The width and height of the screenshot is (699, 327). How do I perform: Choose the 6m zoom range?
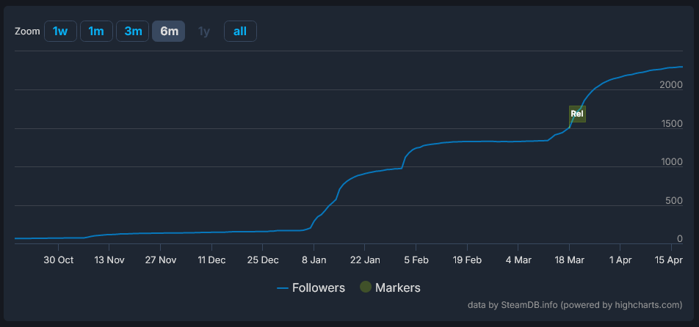coord(169,31)
